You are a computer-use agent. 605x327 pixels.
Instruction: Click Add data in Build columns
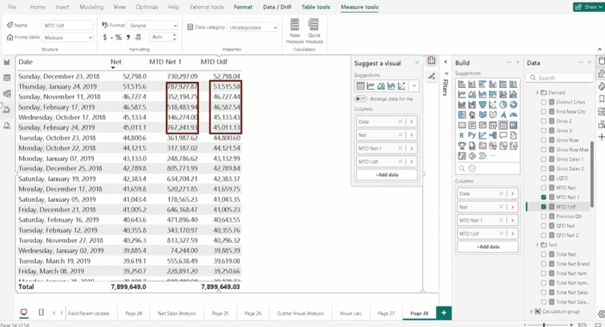click(487, 247)
